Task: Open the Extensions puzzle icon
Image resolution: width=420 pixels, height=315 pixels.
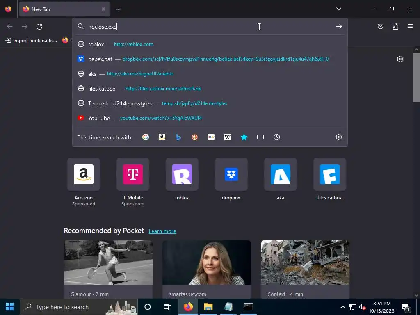Action: (395, 26)
